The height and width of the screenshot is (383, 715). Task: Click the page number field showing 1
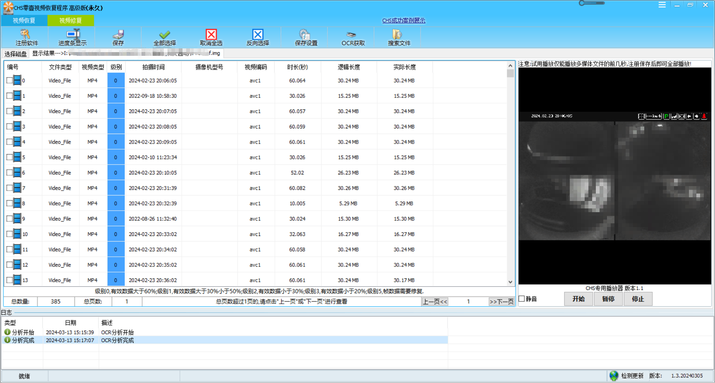(468, 301)
